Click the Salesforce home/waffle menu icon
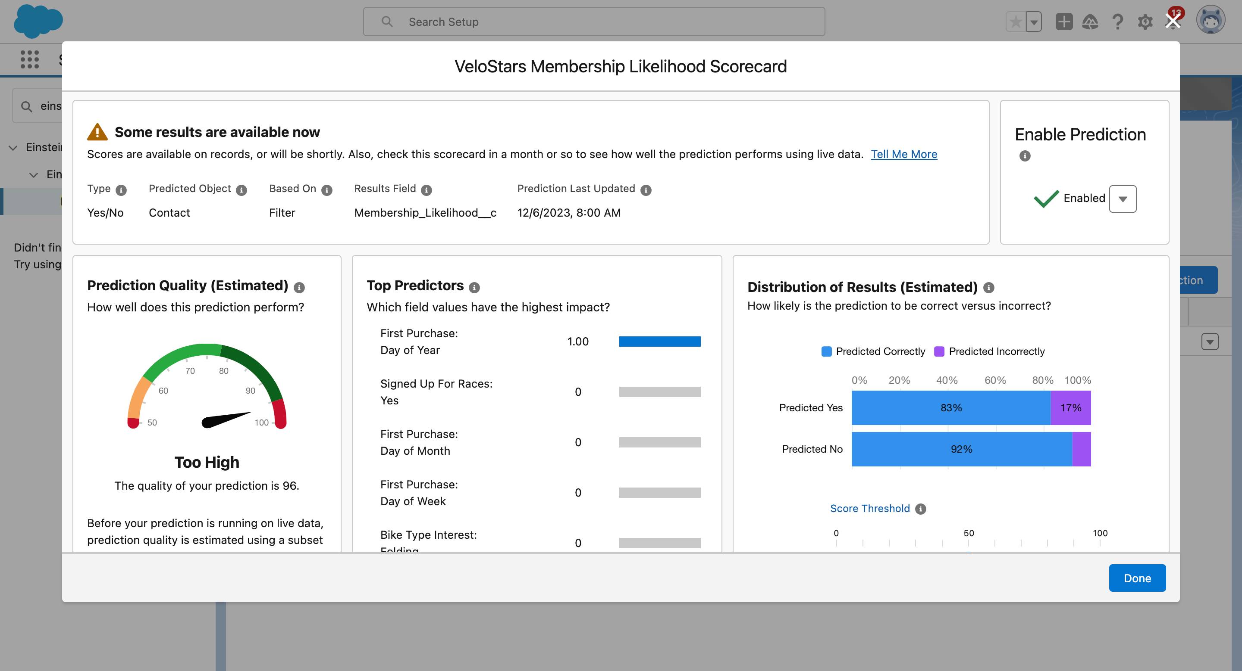This screenshot has width=1242, height=671. pos(28,58)
